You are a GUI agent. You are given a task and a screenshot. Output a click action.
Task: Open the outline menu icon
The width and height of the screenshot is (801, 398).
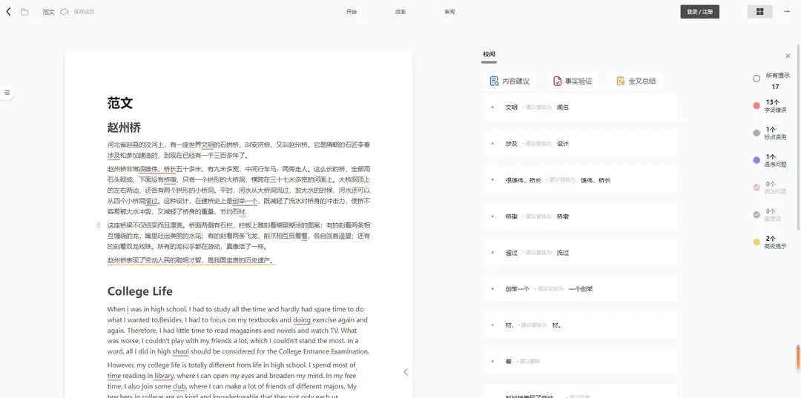(x=7, y=93)
